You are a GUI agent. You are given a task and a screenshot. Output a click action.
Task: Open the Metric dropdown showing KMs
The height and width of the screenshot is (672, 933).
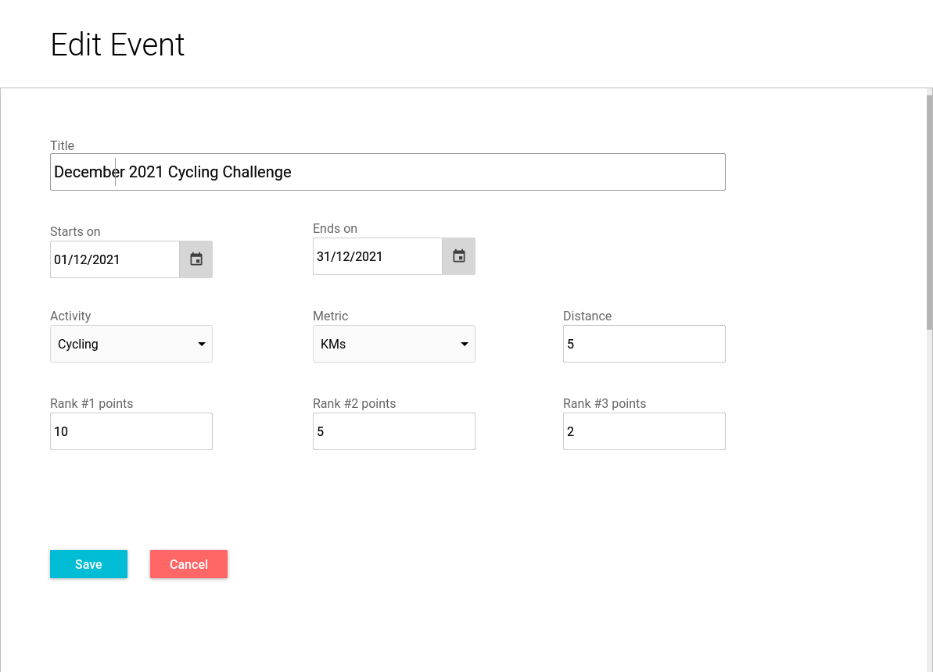point(394,344)
